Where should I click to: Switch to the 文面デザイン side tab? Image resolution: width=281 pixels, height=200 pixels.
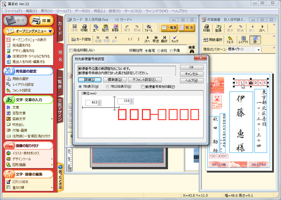[x=60, y=109]
